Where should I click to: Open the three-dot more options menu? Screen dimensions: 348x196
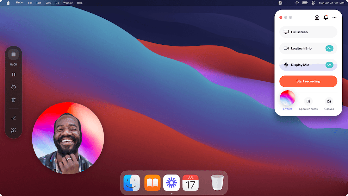tap(334, 17)
